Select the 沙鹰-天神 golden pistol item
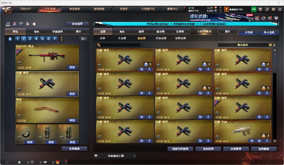This screenshot has width=284, height=165. pos(242,132)
